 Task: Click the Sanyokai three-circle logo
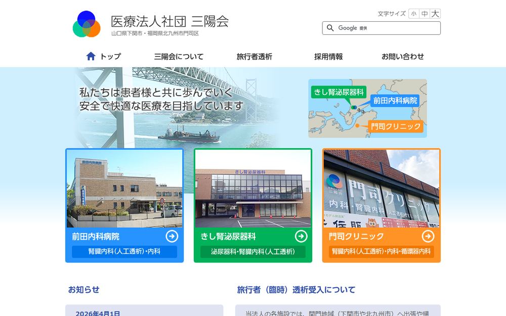(x=87, y=24)
